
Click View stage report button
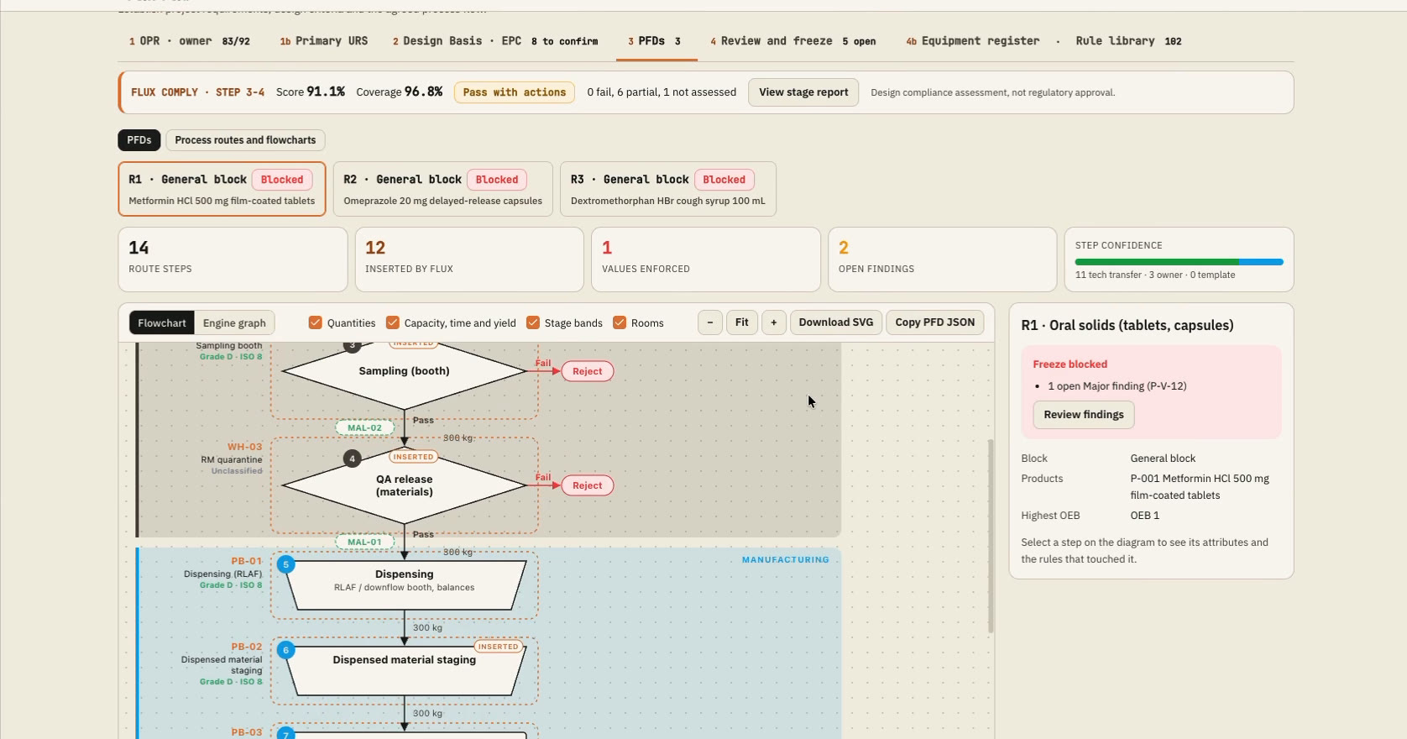click(x=803, y=92)
